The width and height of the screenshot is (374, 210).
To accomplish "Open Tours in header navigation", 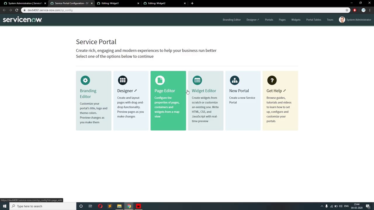I will coord(330,20).
